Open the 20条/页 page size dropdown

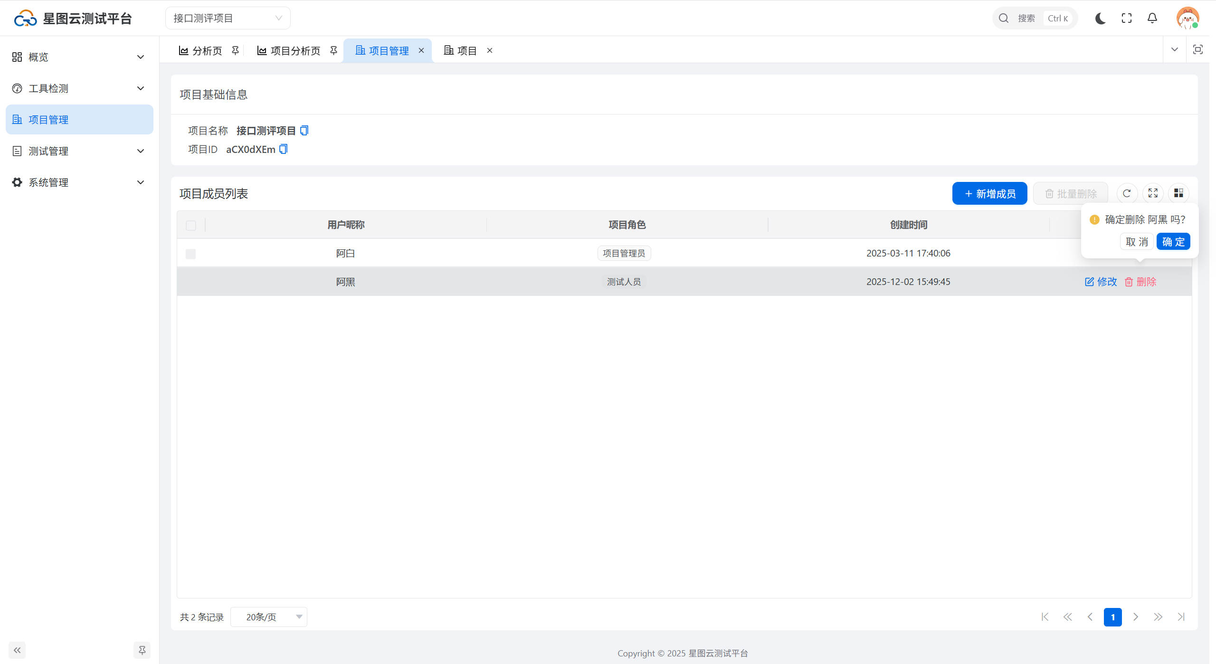(269, 617)
